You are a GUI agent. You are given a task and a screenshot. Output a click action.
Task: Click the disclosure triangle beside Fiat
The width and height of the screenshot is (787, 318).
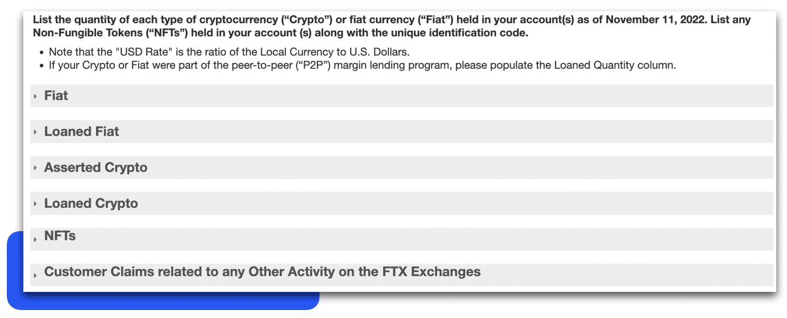pos(35,97)
